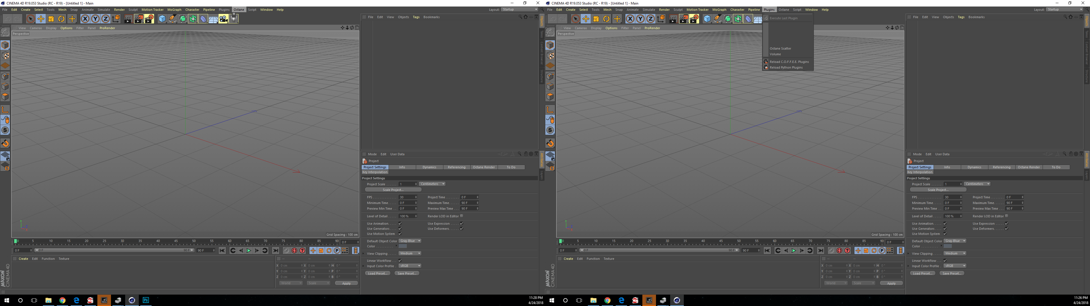Click the Rotate tool icon in the left window toolbar
The image size is (1090, 306).
tap(61, 19)
